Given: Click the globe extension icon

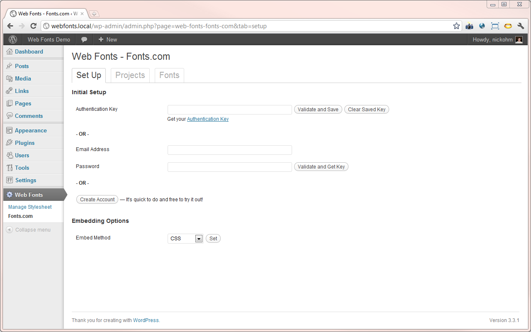Looking at the screenshot, I should (x=482, y=26).
